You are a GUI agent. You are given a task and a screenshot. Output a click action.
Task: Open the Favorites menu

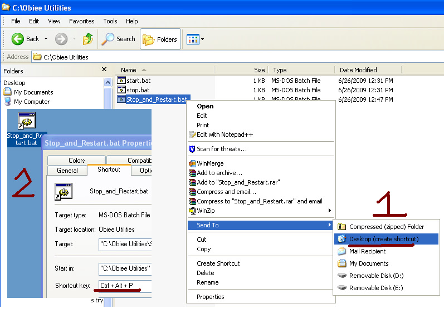point(81,21)
